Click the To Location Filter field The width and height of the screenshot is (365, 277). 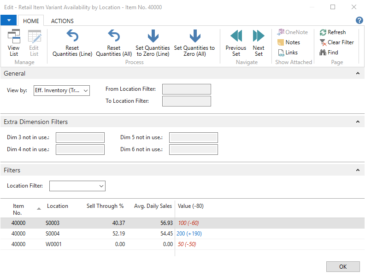tap(187, 101)
